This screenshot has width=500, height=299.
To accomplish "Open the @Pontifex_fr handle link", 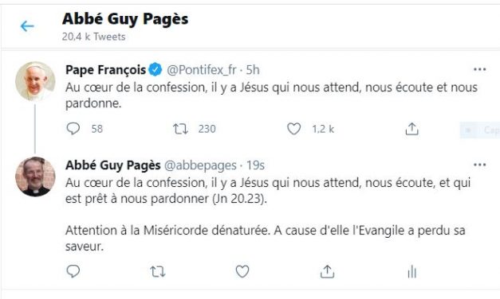I will 202,70.
